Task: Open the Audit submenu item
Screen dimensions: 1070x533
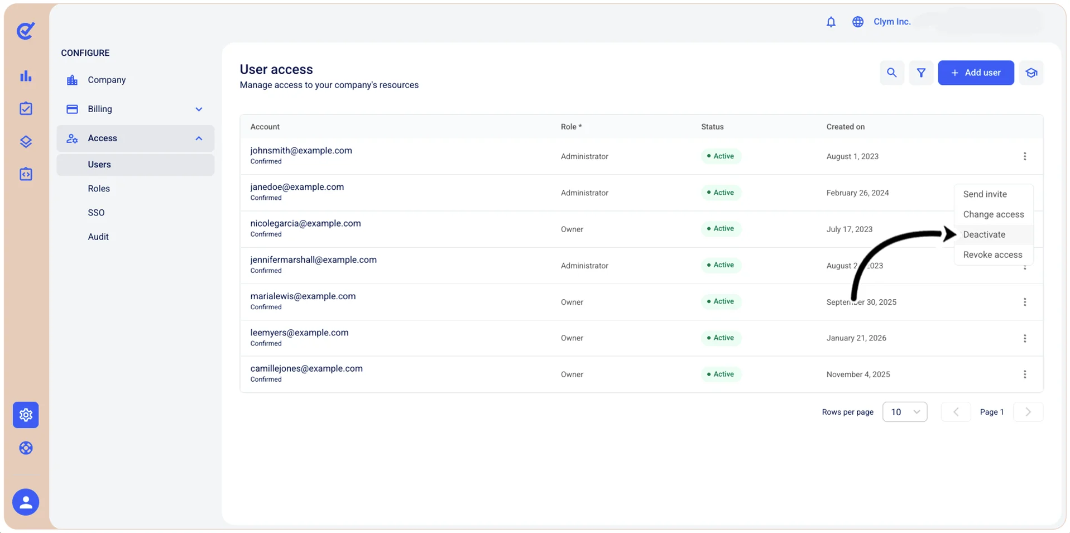Action: pos(98,237)
